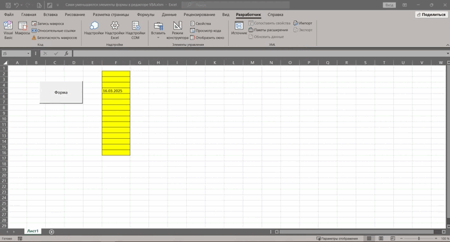Image resolution: width=450 pixels, height=242 pixels.
Task: Click the macro recording status bar icon
Action: (x=20, y=239)
